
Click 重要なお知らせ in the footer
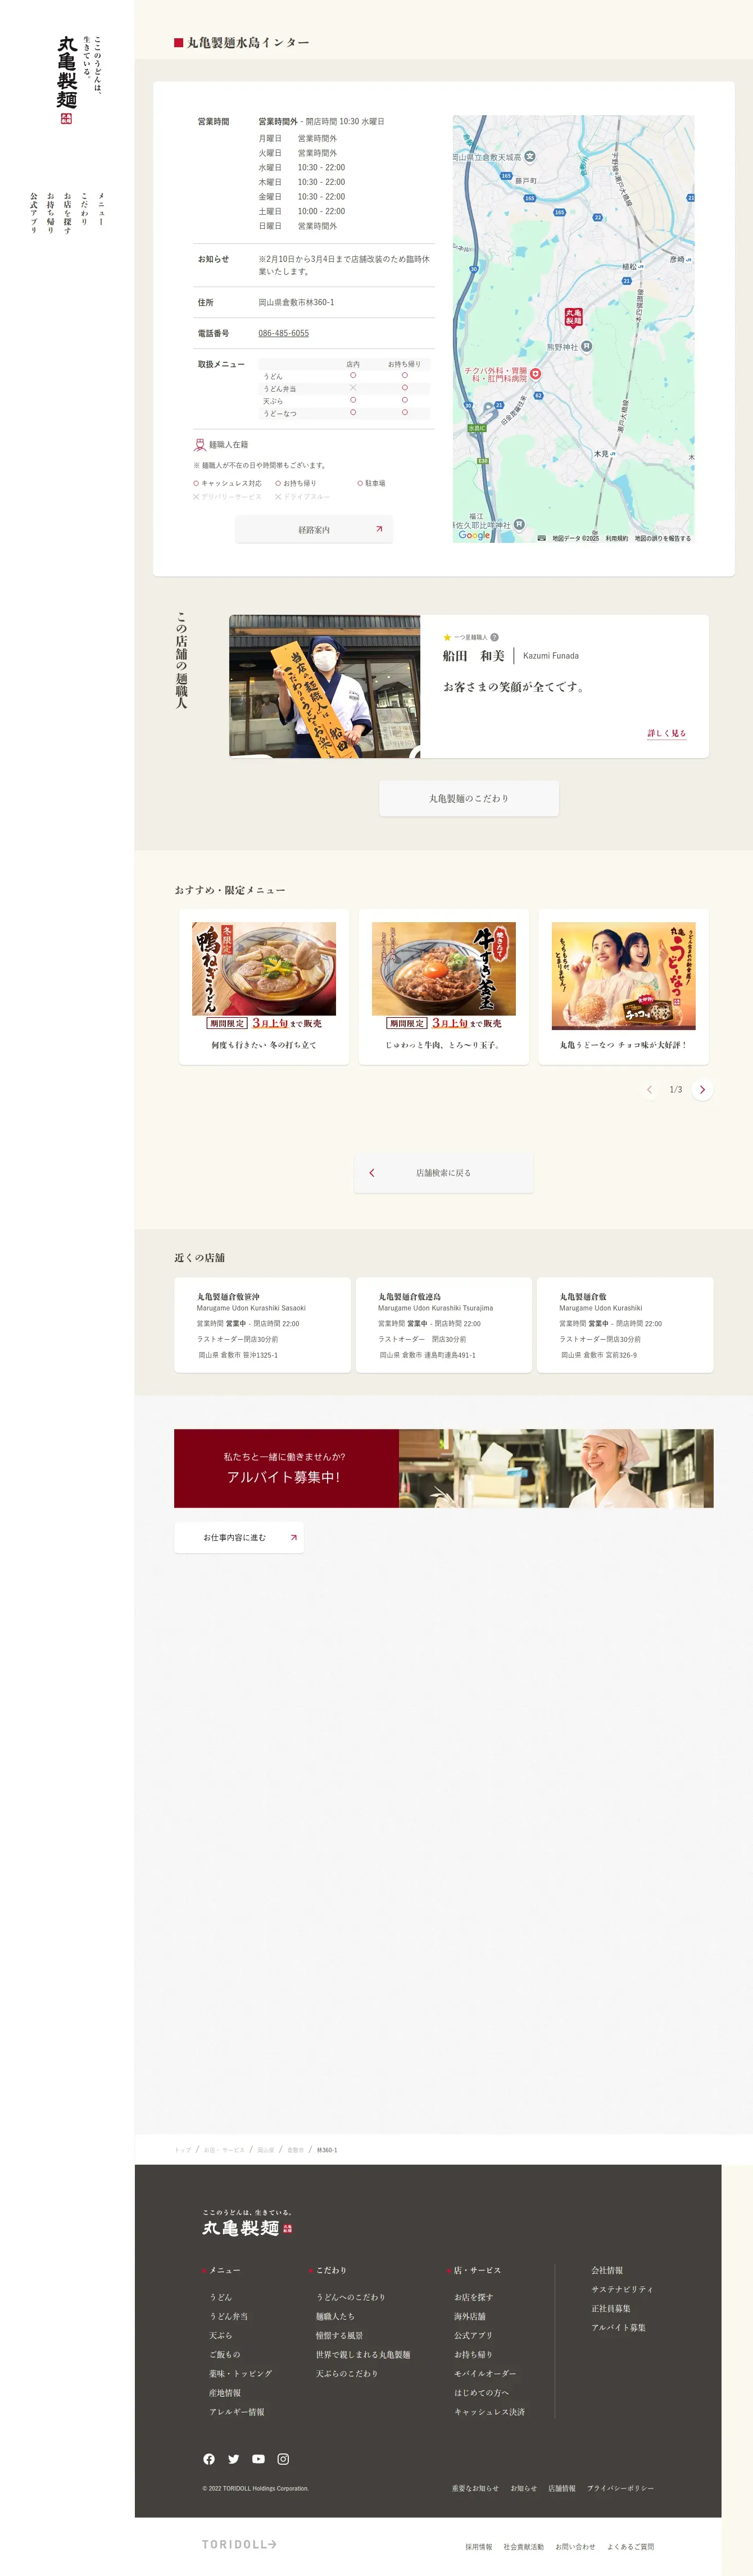point(475,2488)
